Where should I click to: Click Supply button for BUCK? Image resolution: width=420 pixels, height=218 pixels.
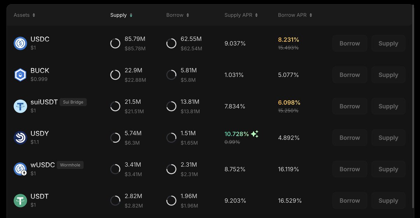pos(388,75)
